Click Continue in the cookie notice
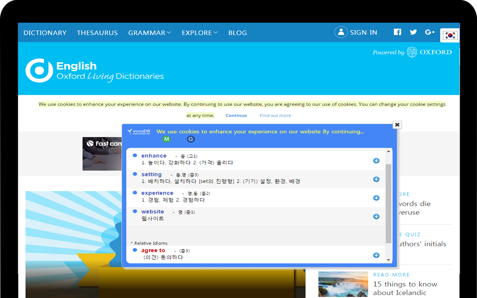 point(236,115)
